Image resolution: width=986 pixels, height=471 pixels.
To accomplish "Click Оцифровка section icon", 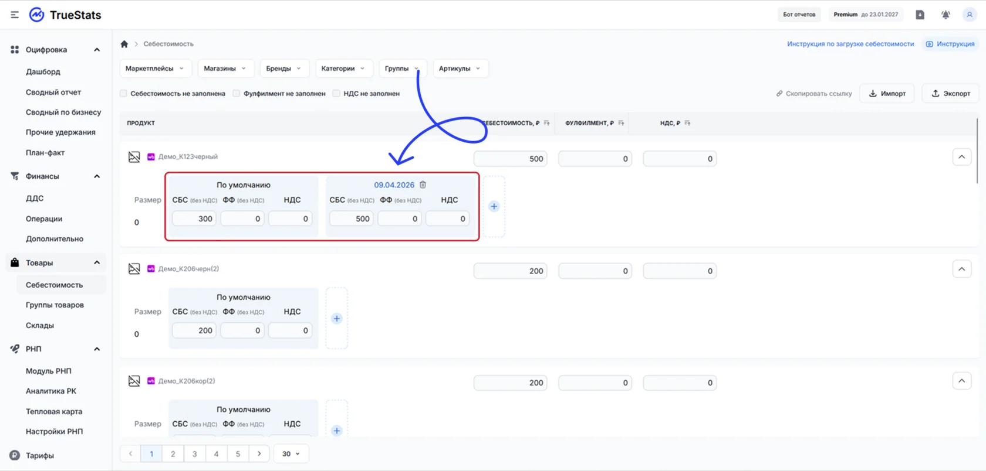I will [15, 50].
